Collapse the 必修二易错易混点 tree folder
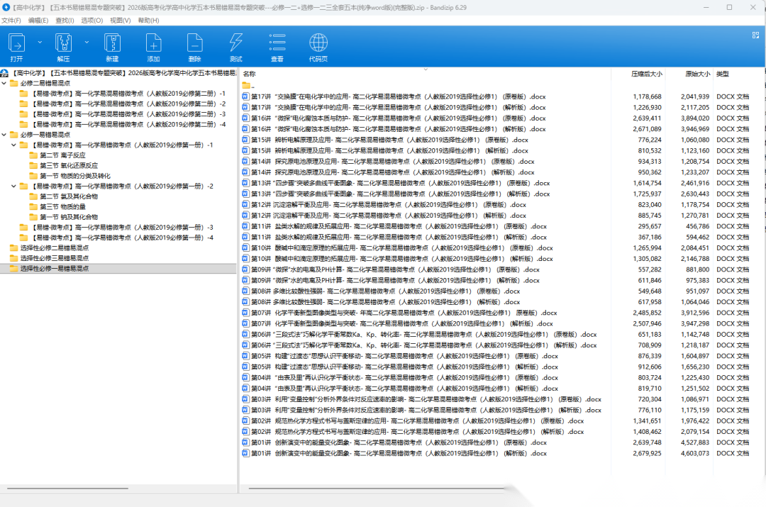766x507 pixels. point(5,83)
